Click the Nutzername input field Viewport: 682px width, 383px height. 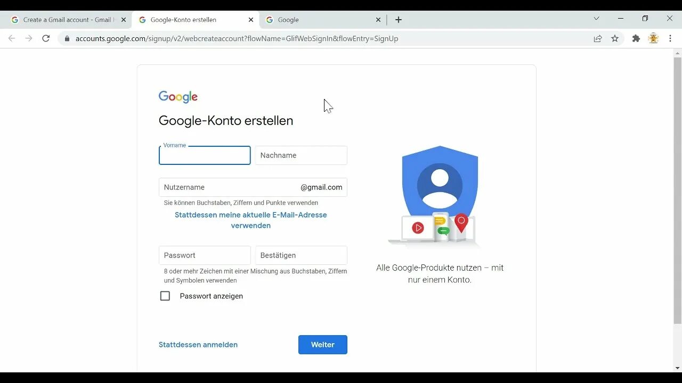[253, 187]
